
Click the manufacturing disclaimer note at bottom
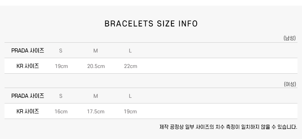228,127
